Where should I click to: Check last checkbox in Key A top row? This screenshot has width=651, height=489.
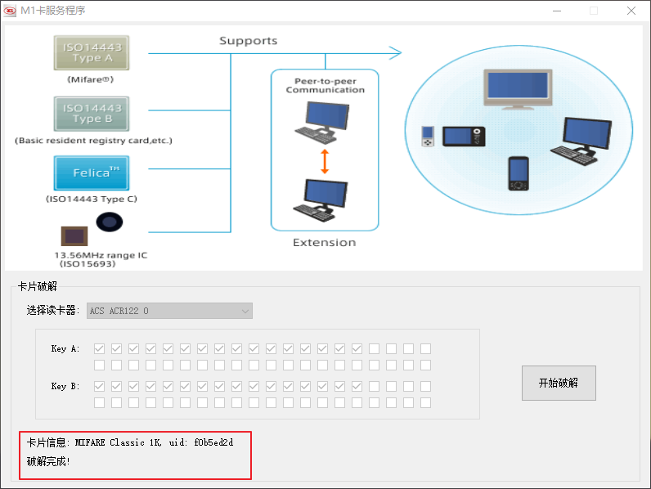[425, 349]
